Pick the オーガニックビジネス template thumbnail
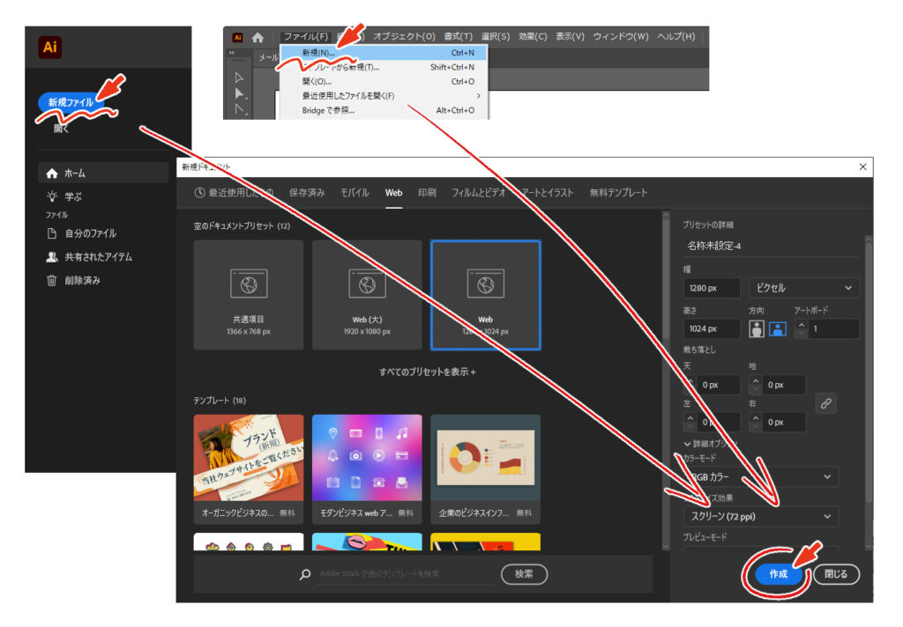 pyautogui.click(x=248, y=459)
